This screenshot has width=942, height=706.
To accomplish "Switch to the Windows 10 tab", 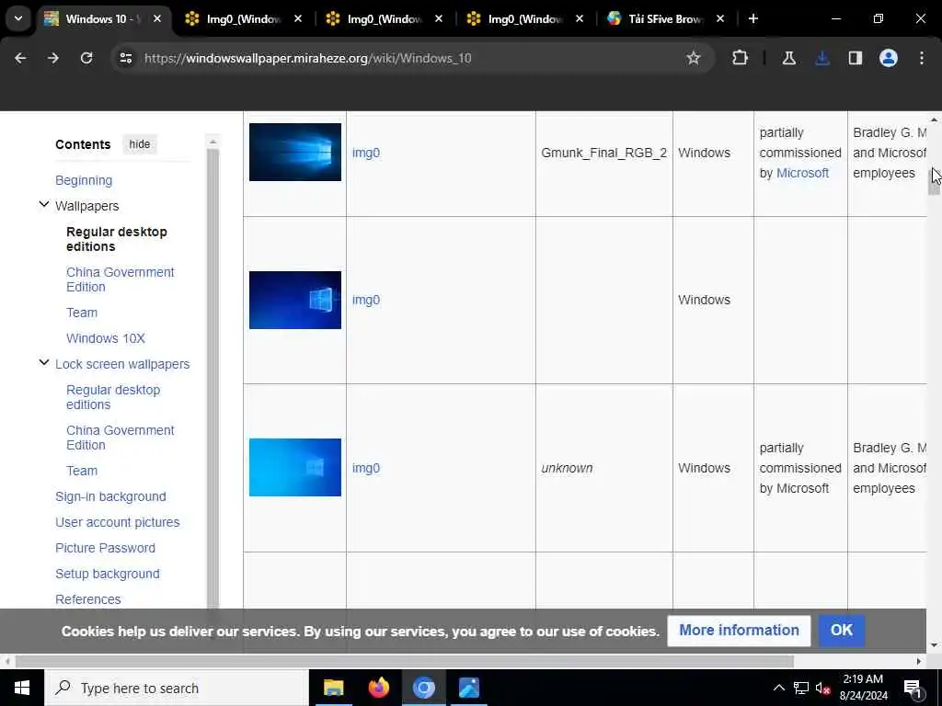I will (x=102, y=18).
